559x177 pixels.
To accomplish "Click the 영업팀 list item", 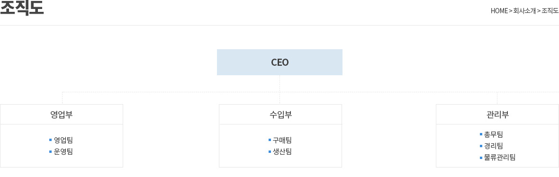I will pos(63,140).
